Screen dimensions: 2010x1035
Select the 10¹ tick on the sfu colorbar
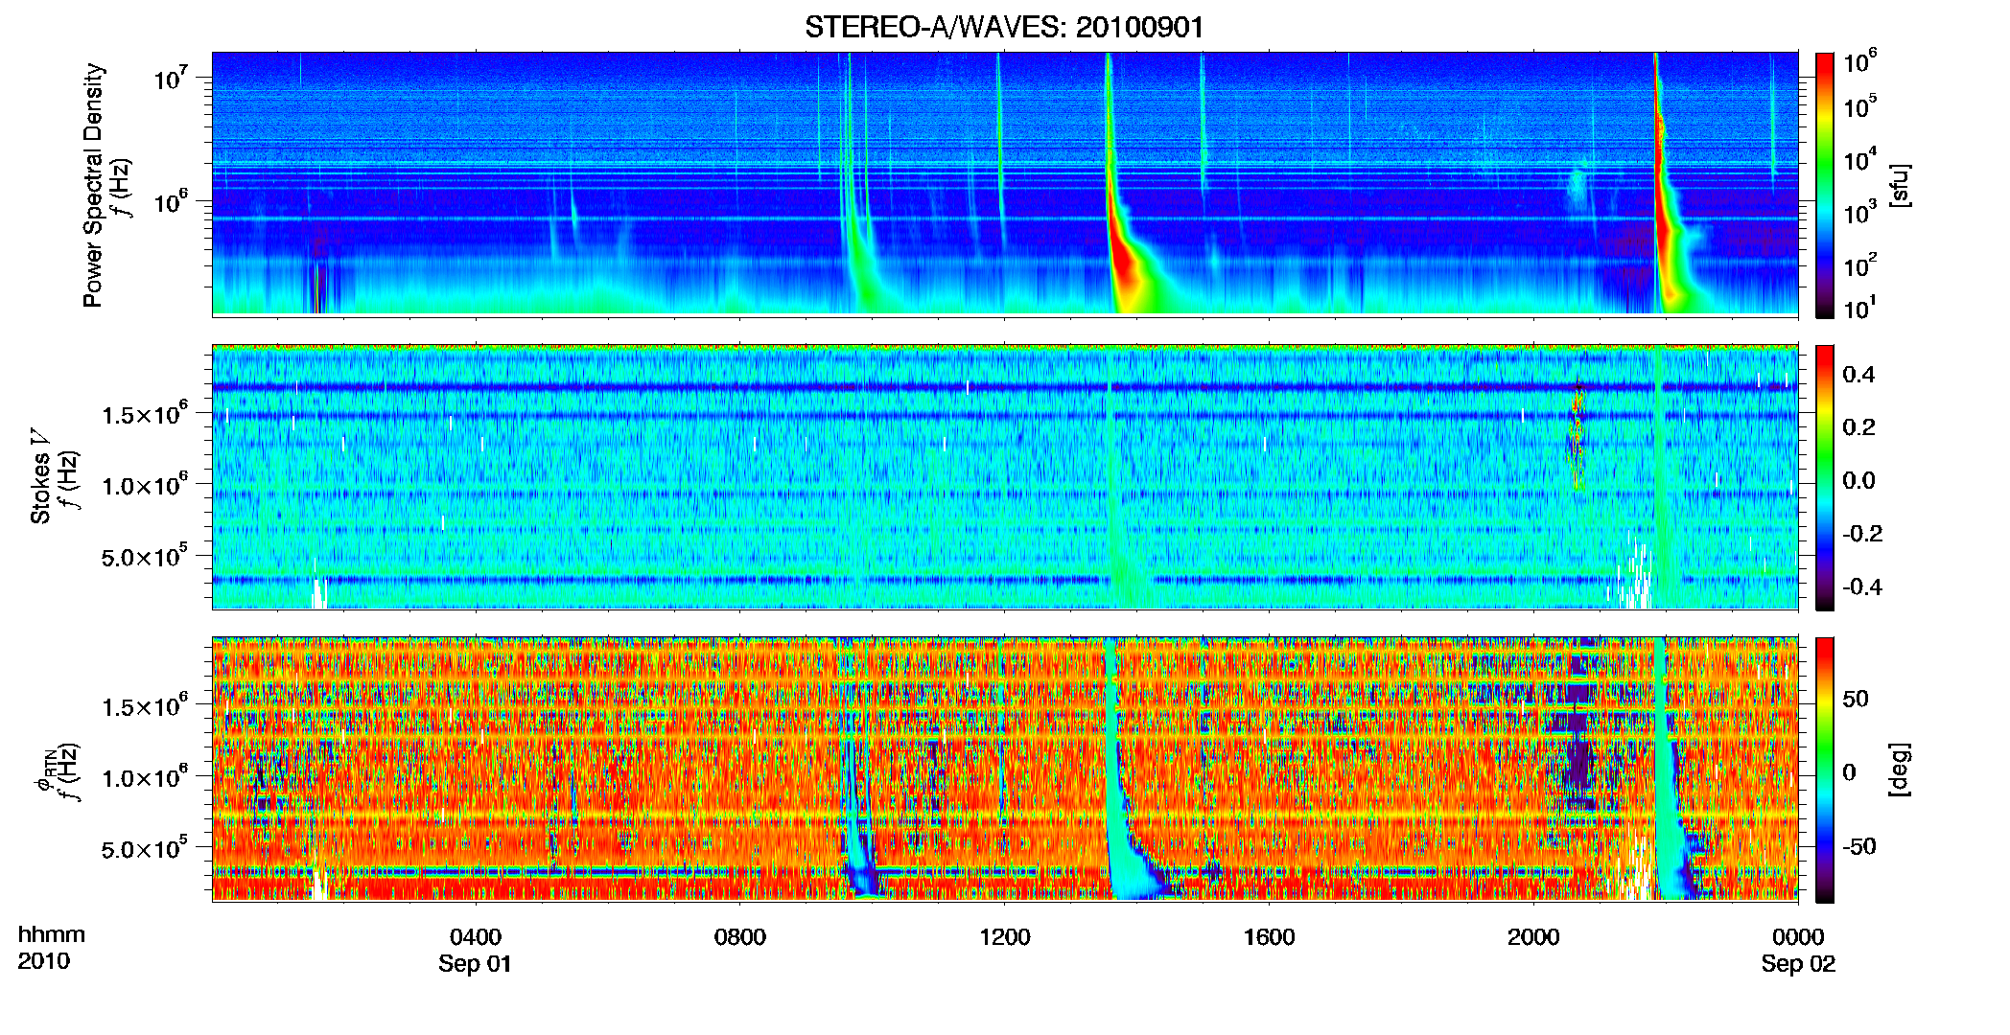(x=1860, y=308)
